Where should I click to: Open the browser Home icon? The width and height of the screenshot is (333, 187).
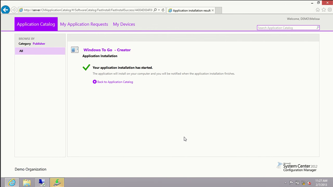(318, 10)
